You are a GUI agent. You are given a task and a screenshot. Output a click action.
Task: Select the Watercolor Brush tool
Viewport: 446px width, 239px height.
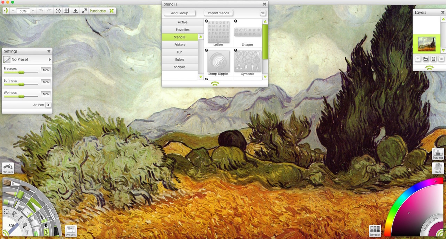click(x=27, y=189)
